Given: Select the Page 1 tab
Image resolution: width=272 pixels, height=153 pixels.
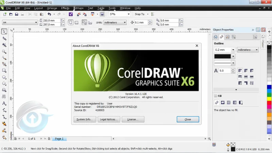Looking at the screenshot, I should tap(59, 139).
